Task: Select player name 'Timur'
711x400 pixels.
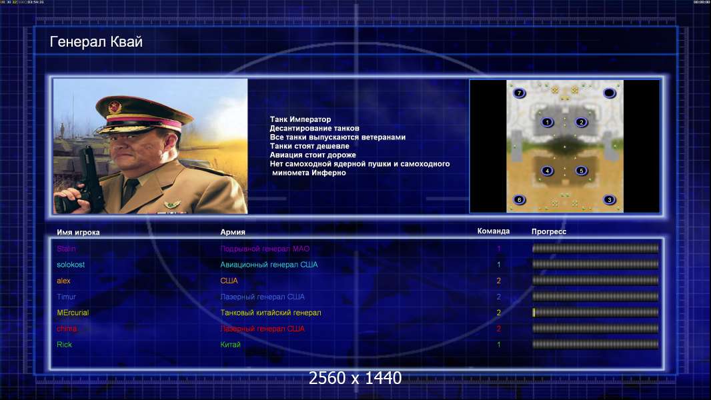Action: (66, 297)
